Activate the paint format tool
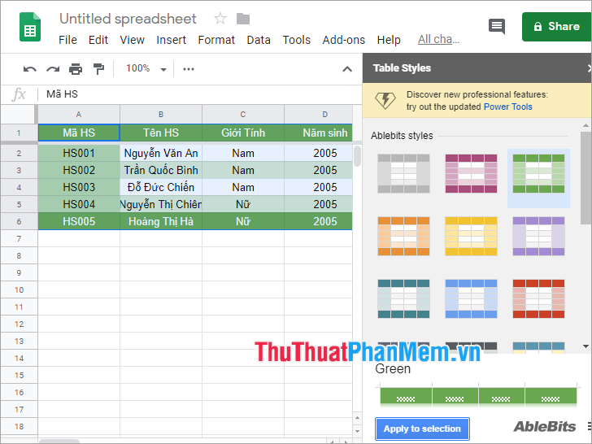The image size is (592, 444). pyautogui.click(x=98, y=69)
